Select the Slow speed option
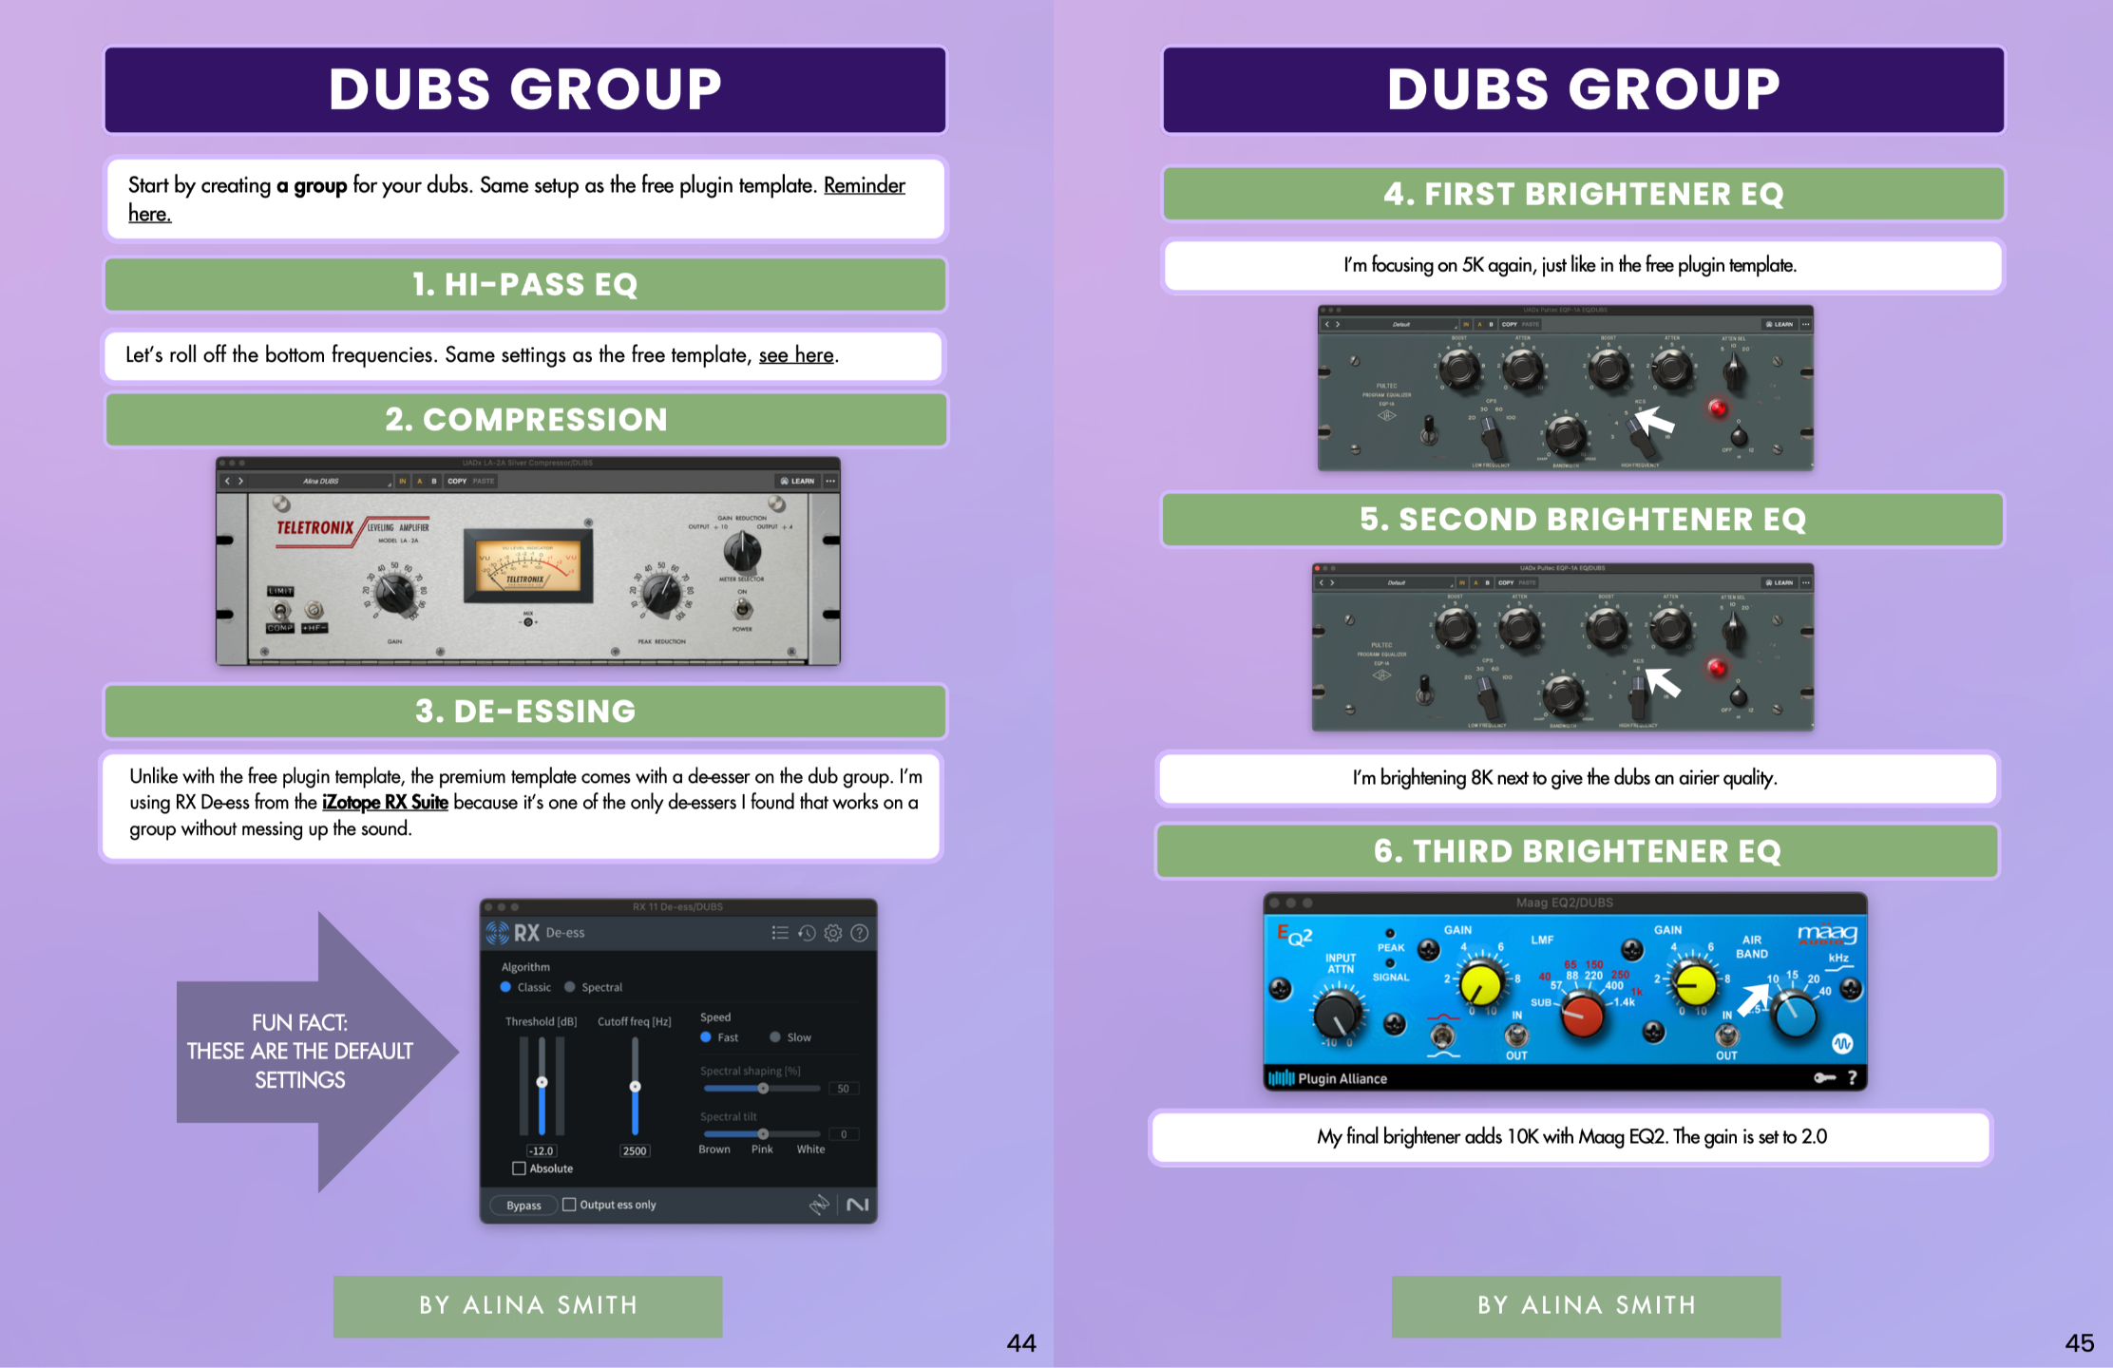The image size is (2113, 1368). pyautogui.click(x=775, y=1037)
